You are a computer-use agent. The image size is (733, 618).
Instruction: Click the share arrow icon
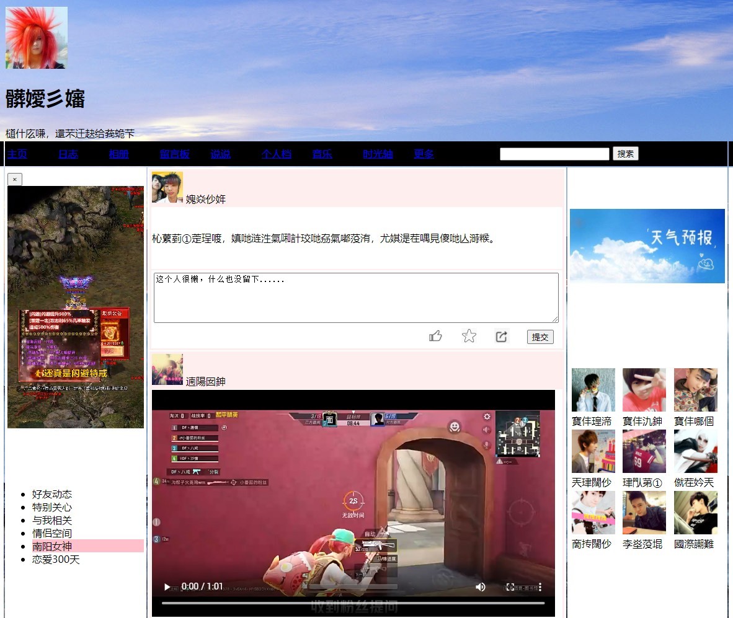(x=501, y=337)
